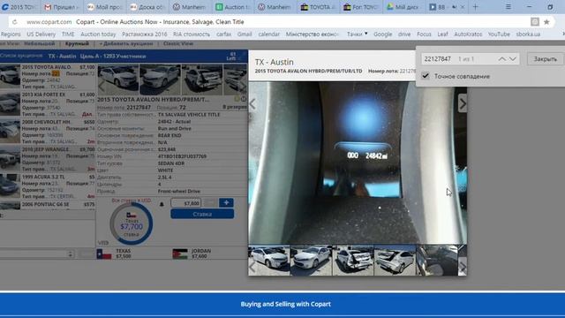The width and height of the screenshot is (565, 318).
Task: Select 2010 Jeep Wrangler lot
Action: [48, 159]
